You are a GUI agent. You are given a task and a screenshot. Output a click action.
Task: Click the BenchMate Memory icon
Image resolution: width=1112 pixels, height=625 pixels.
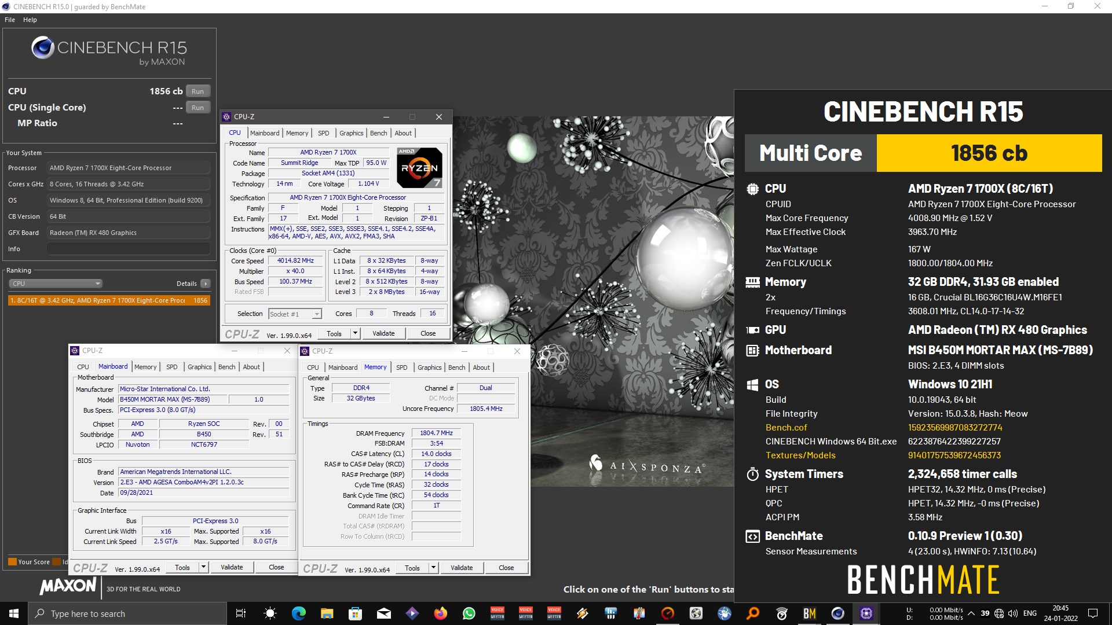752,282
